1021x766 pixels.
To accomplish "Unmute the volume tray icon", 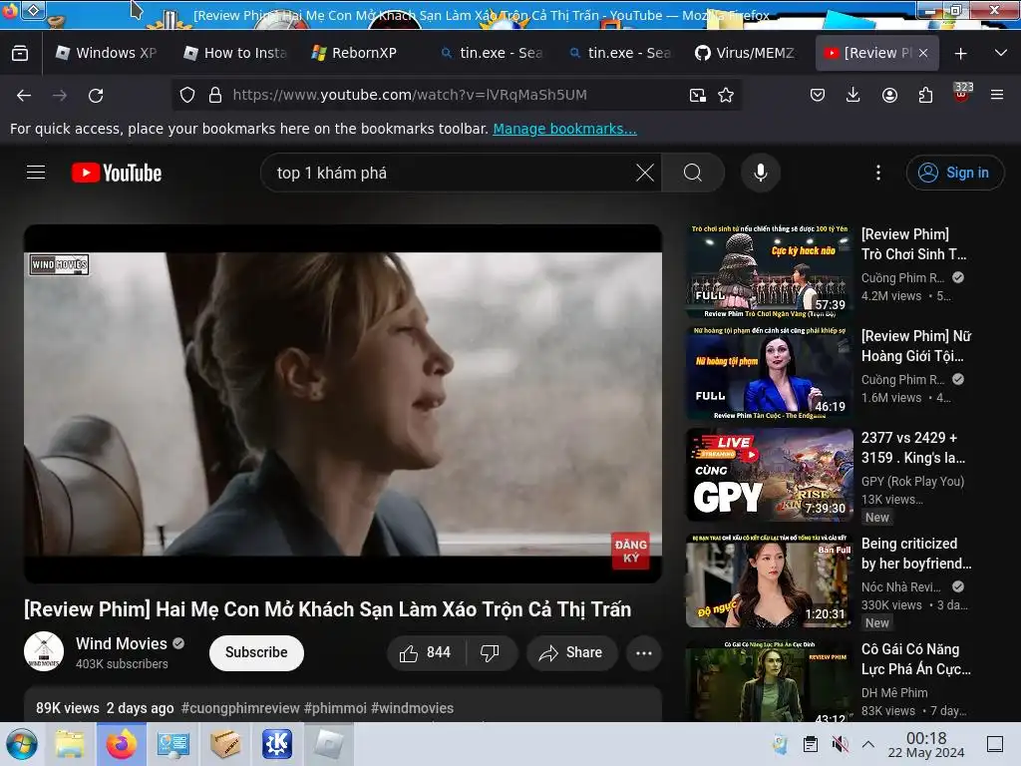I will click(x=840, y=744).
